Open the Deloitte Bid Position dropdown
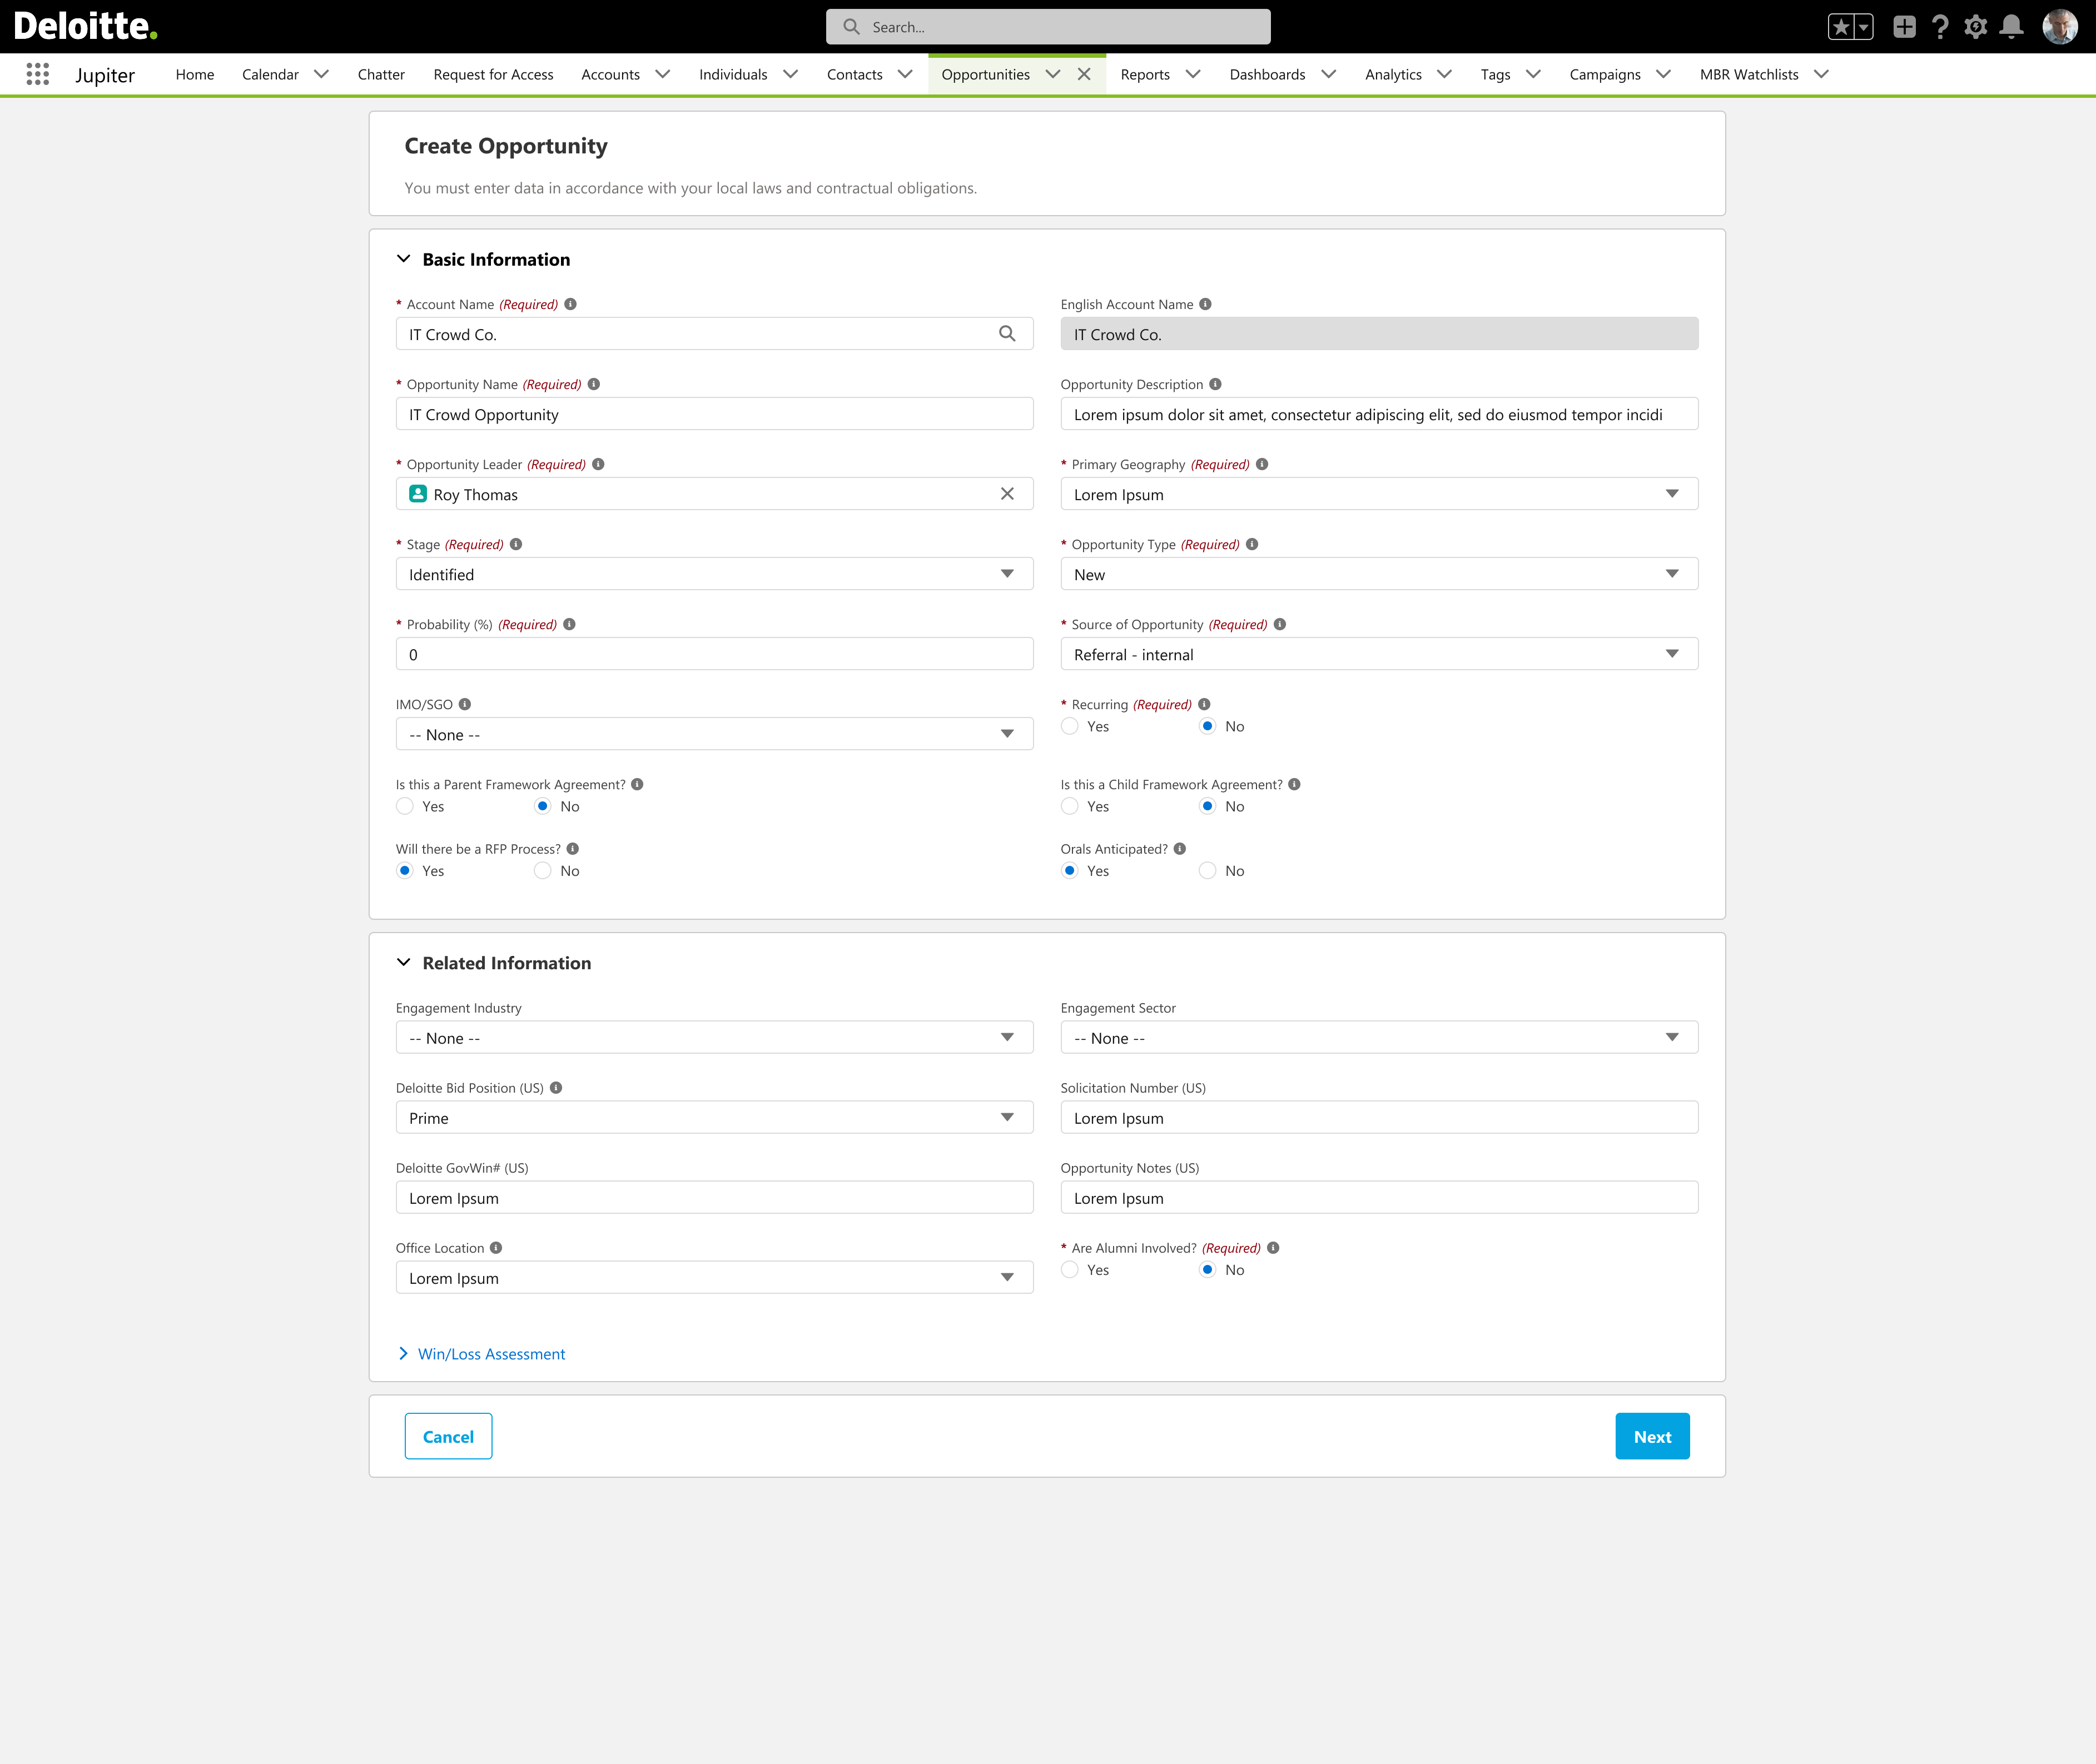The image size is (2096, 1764). (714, 1118)
